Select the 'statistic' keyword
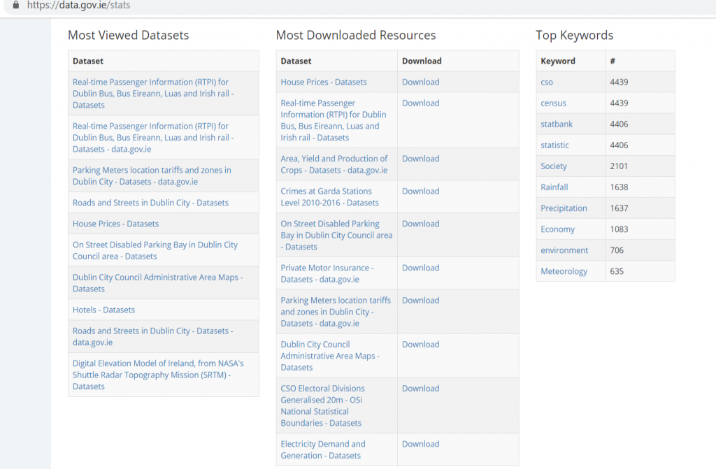Screen dimensions: 716x469 (x=554, y=145)
